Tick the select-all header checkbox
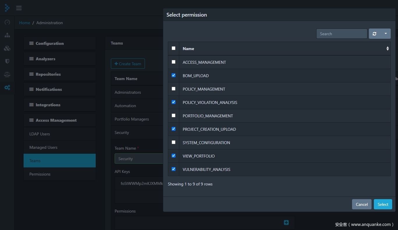Image resolution: width=398 pixels, height=230 pixels. tap(174, 48)
